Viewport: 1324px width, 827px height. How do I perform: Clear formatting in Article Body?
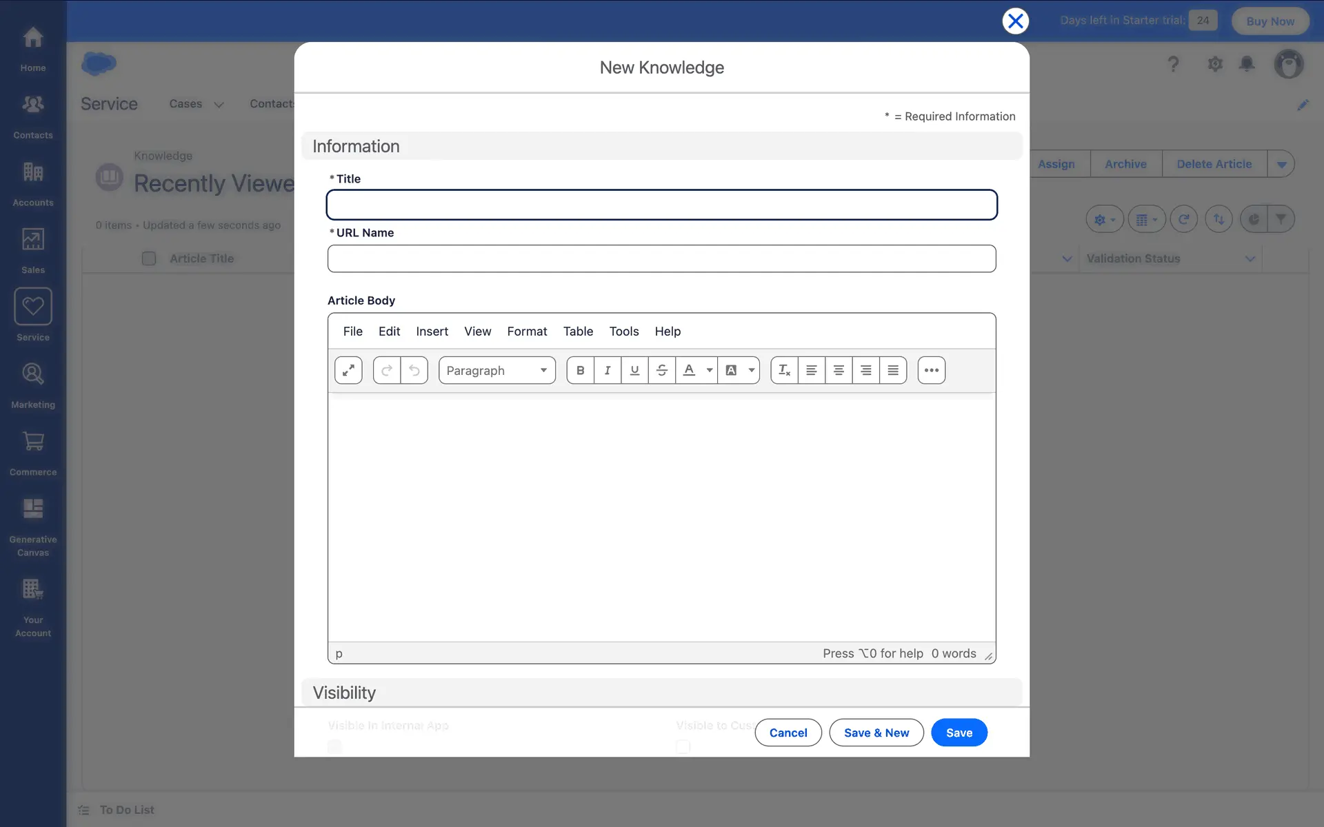pyautogui.click(x=784, y=370)
